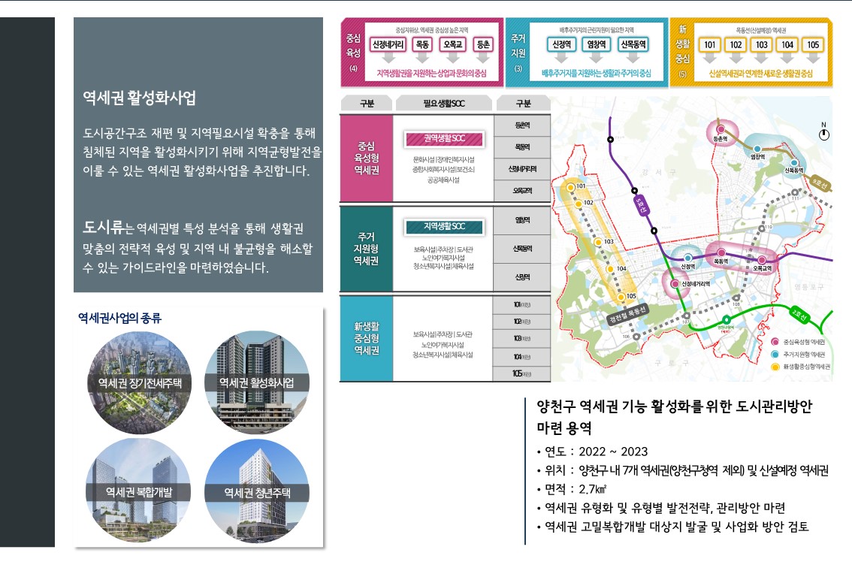Click the yellow 101 station marker on map
Image resolution: width=852 pixels, height=568 pixels.
pos(571,187)
